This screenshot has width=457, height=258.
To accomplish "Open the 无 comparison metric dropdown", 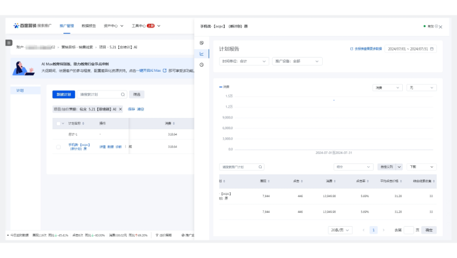I will click(422, 88).
